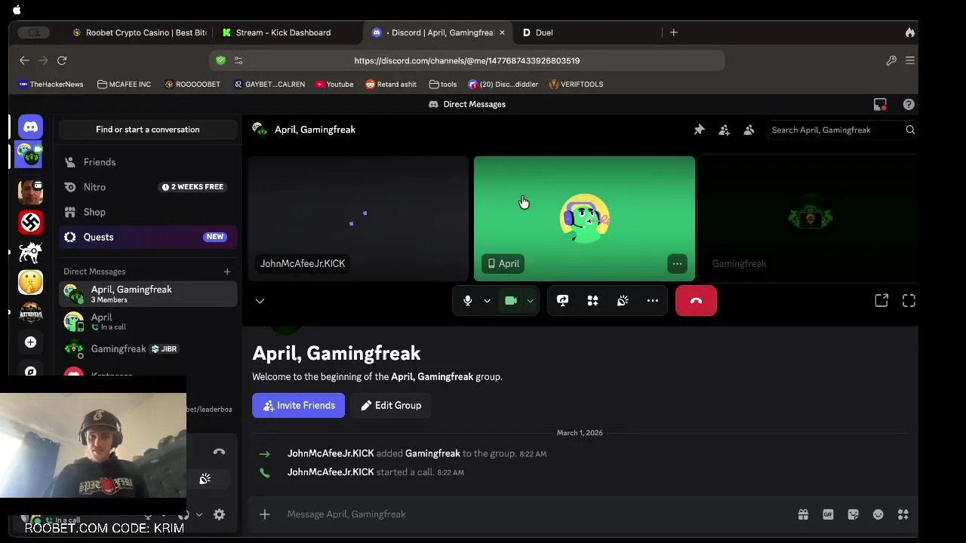Open the Quests page
This screenshot has width=966, height=543.
[148, 237]
